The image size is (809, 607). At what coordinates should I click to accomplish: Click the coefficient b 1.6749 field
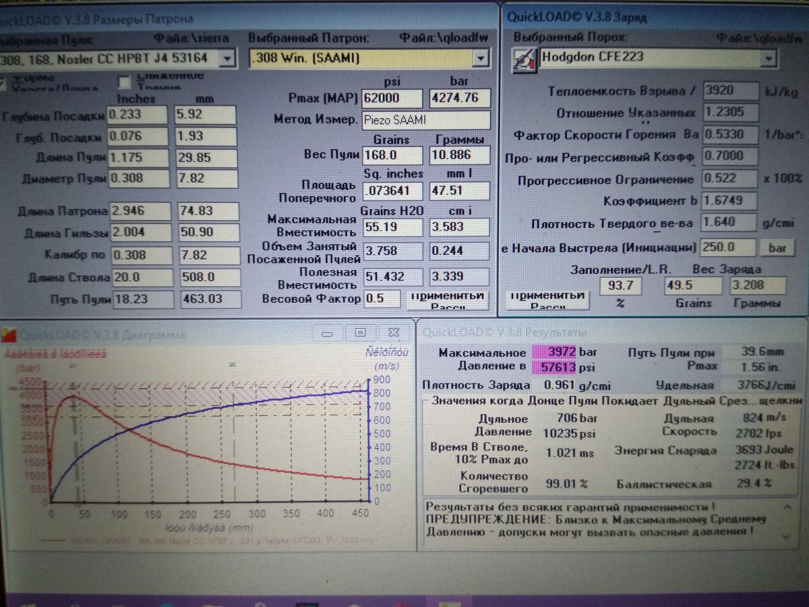729,200
